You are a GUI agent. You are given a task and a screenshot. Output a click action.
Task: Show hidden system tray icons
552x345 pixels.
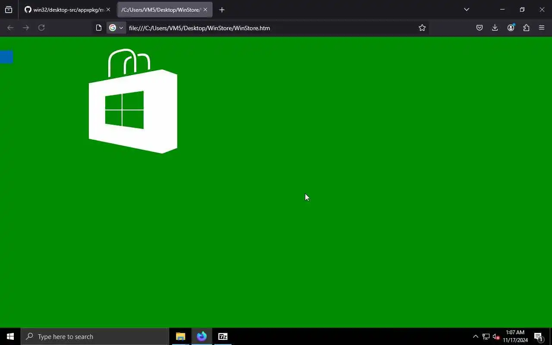click(x=476, y=336)
